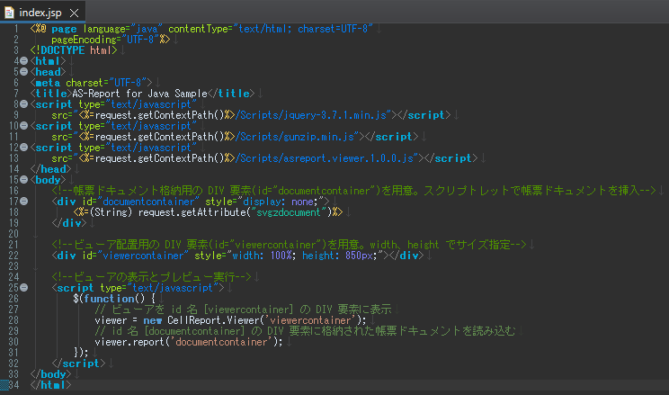Collapse the body tag fold on line 15

pyautogui.click(x=24, y=180)
